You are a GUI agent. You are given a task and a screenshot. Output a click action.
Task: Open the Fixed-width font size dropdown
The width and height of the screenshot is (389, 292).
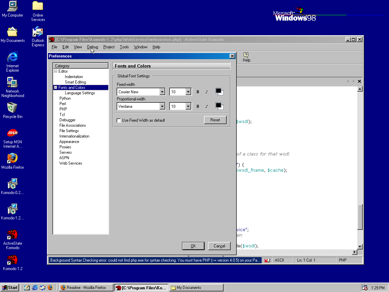(x=188, y=92)
